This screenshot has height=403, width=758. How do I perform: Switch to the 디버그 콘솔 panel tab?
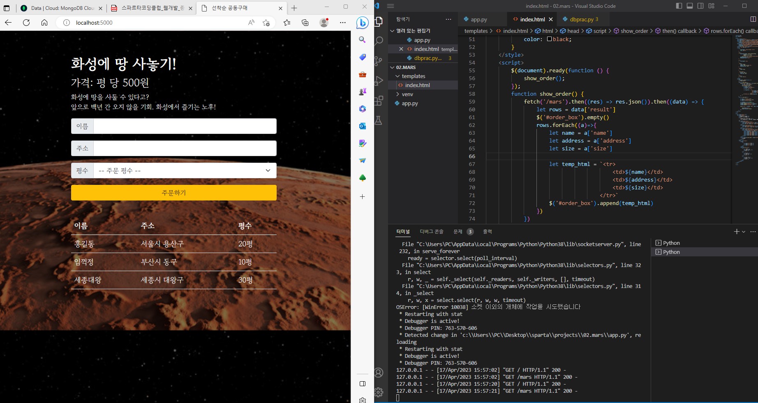coord(432,232)
